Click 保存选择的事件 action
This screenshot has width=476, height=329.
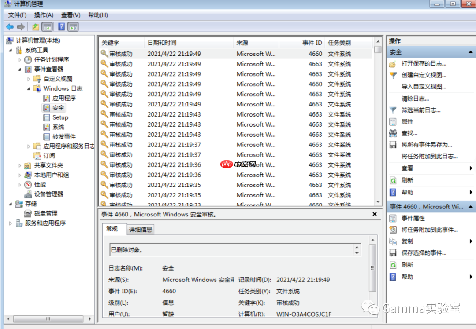pyautogui.click(x=424, y=253)
